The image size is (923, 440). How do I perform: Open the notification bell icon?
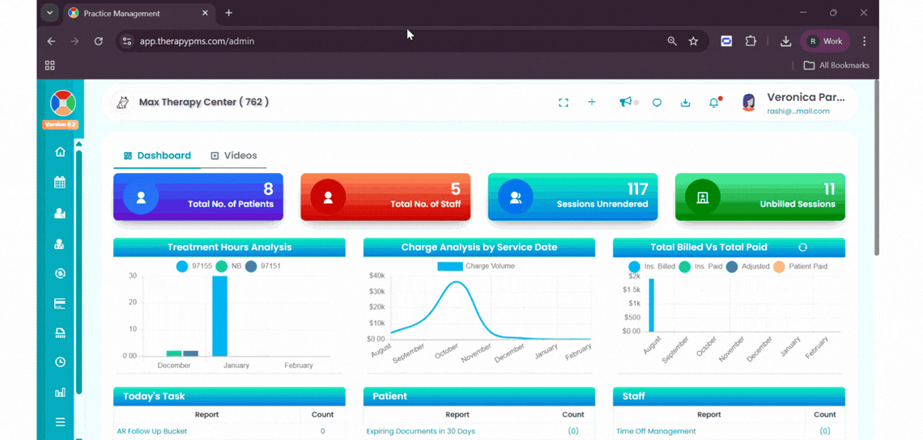click(714, 103)
